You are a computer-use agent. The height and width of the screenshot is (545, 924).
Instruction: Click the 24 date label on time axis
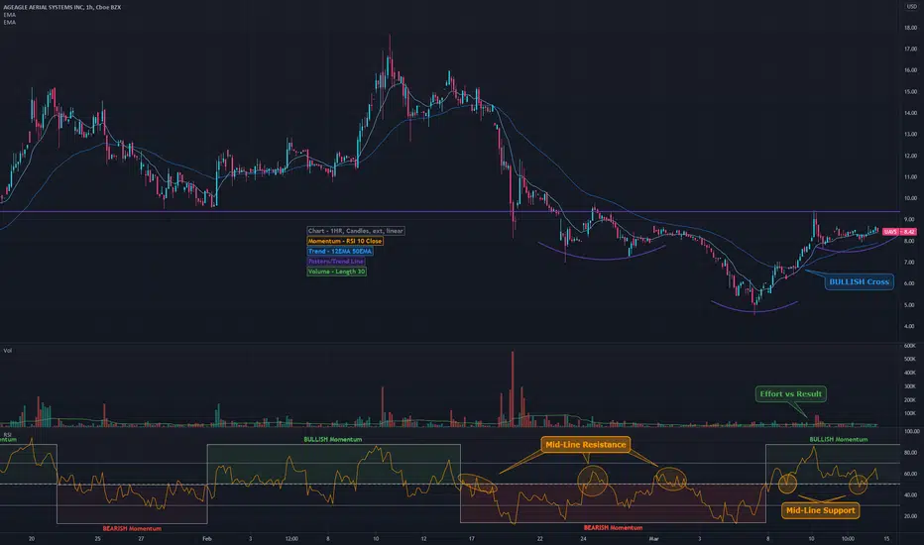point(583,538)
